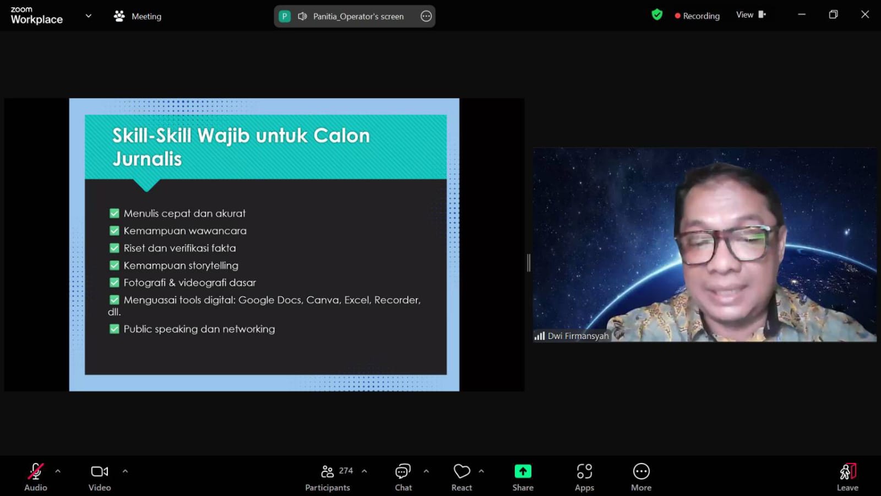Click Dwi Firmansyah name label

click(x=578, y=336)
